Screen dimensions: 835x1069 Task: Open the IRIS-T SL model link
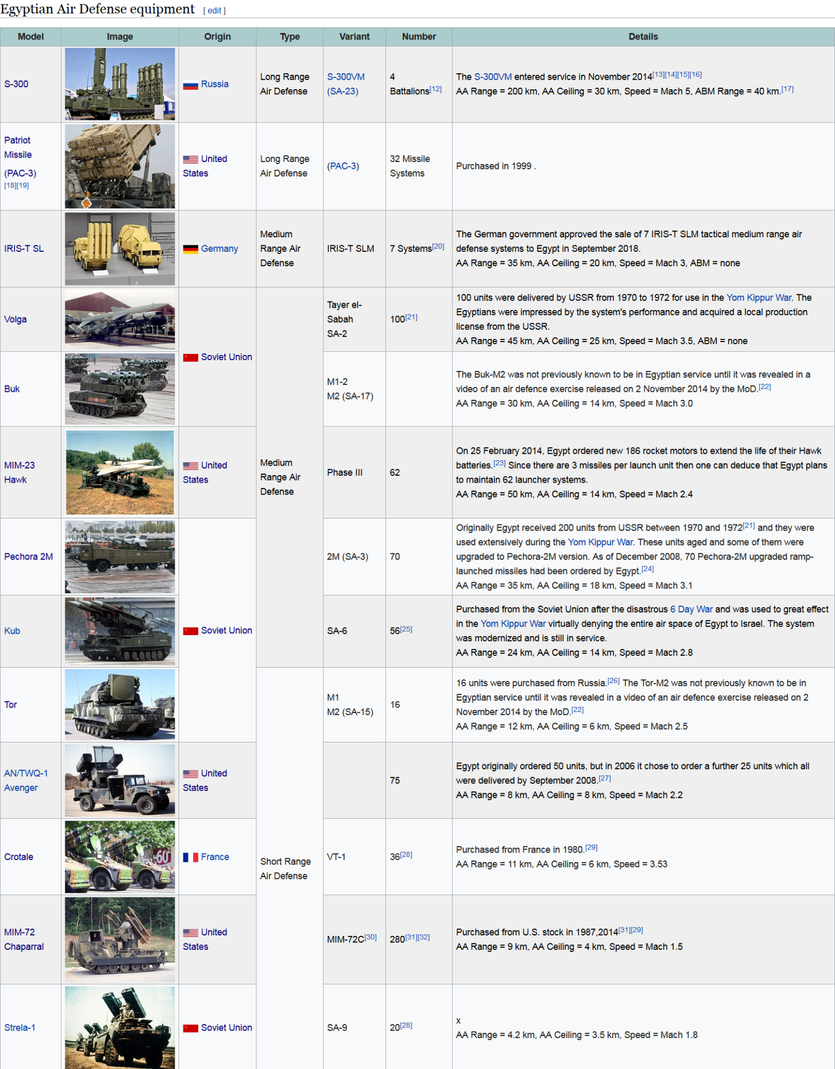pos(24,249)
